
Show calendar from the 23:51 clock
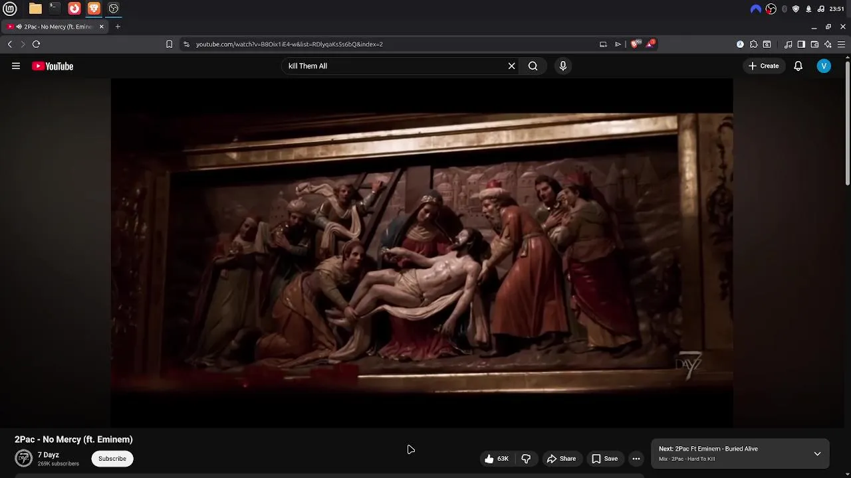[x=837, y=9]
